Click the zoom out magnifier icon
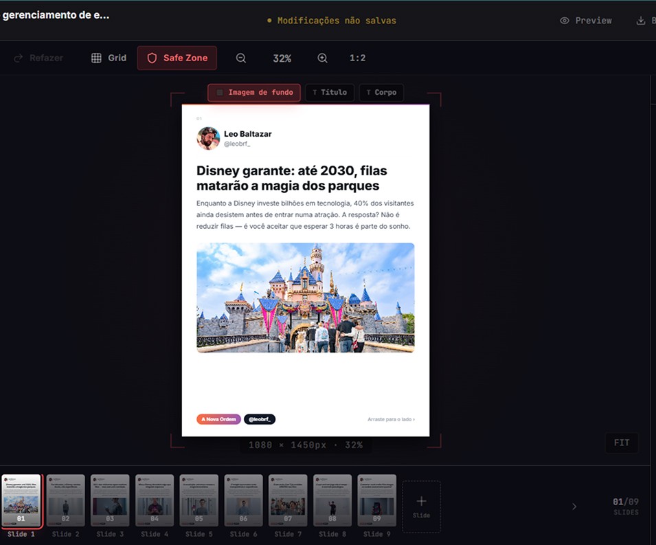Image resolution: width=656 pixels, height=545 pixels. (241, 58)
